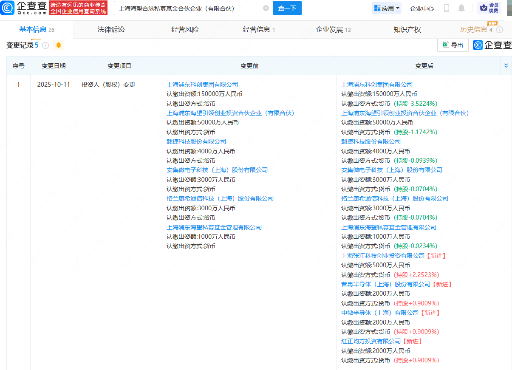Click into the company name search field
512x370 pixels.
pos(187,8)
